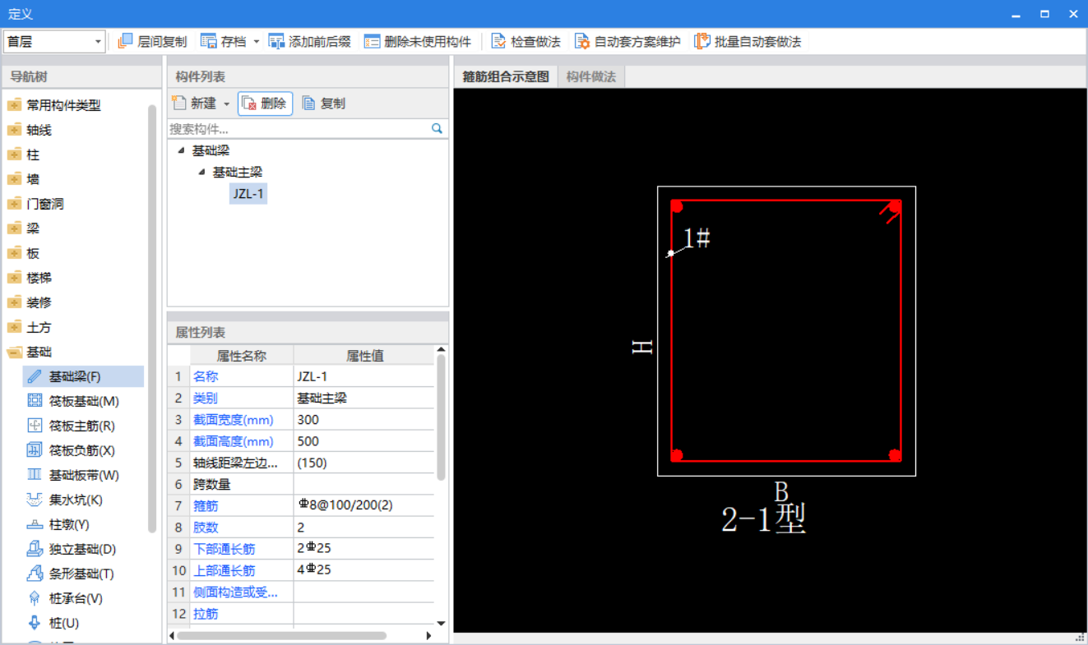Click the 搜索构件 search field

tap(299, 129)
